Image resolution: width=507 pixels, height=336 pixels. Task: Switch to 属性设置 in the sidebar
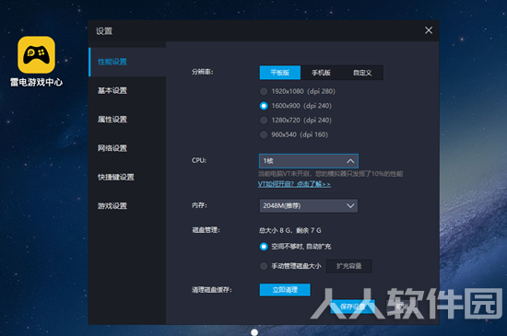pyautogui.click(x=128, y=120)
